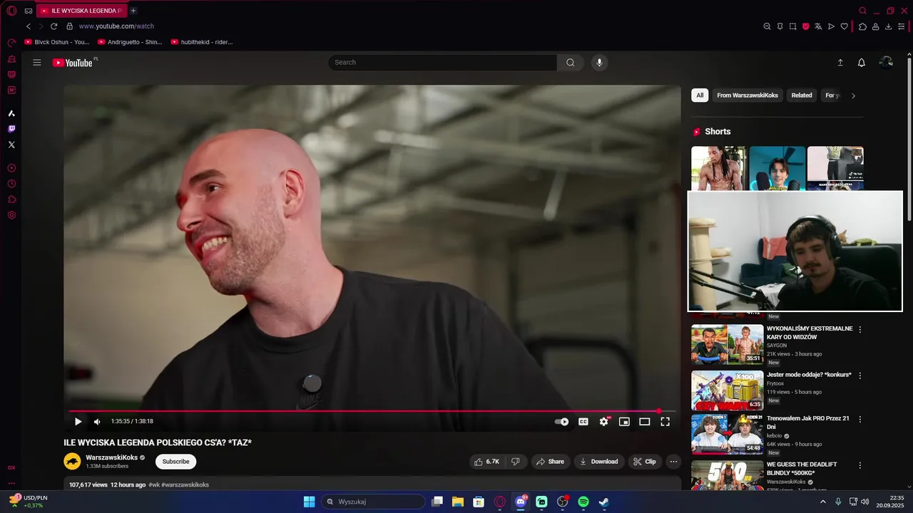Click the Share button

pos(550,462)
